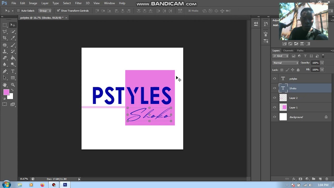Select the Blur tool
The image size is (334, 188).
click(5, 64)
